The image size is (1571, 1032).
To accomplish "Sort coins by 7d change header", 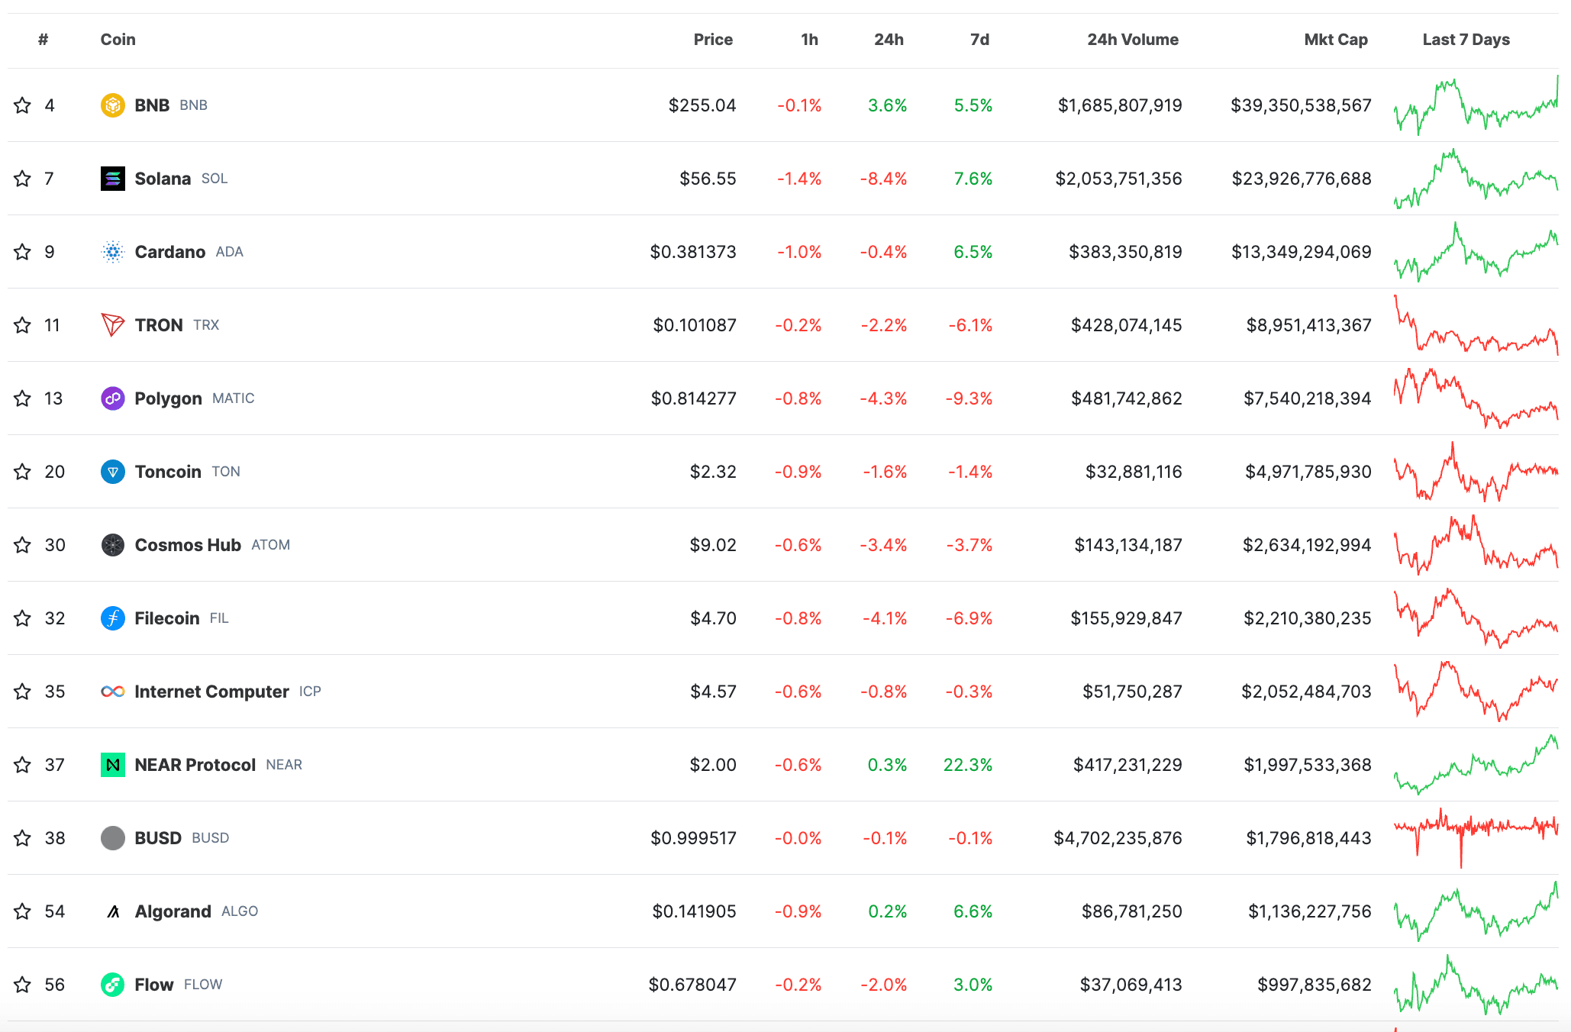I will (x=979, y=40).
